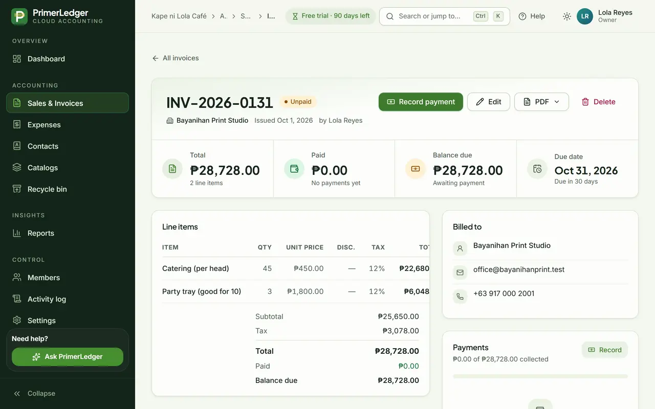Open Members via the people icon
655x409 pixels.
click(17, 277)
